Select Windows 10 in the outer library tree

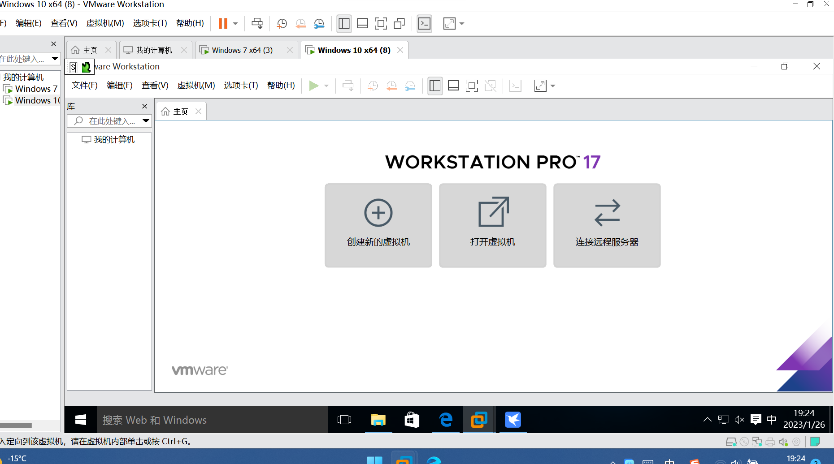coord(31,100)
